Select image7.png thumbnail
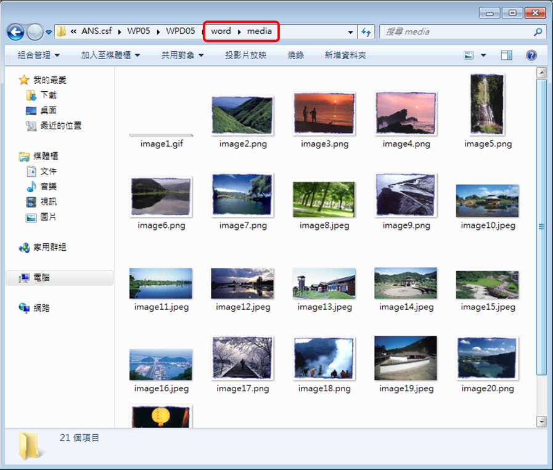553x470 pixels. coord(242,195)
